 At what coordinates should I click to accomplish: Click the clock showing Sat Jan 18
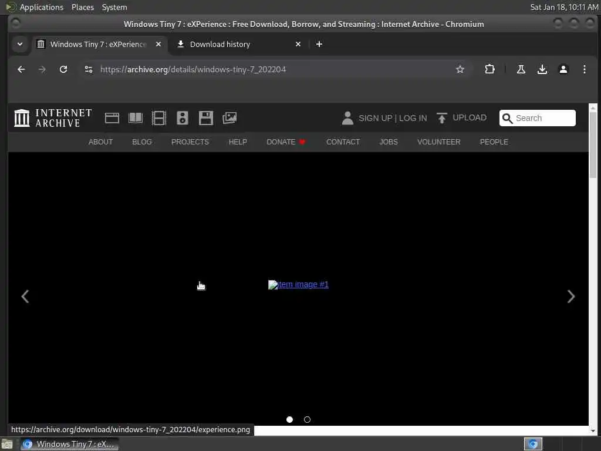tap(564, 7)
